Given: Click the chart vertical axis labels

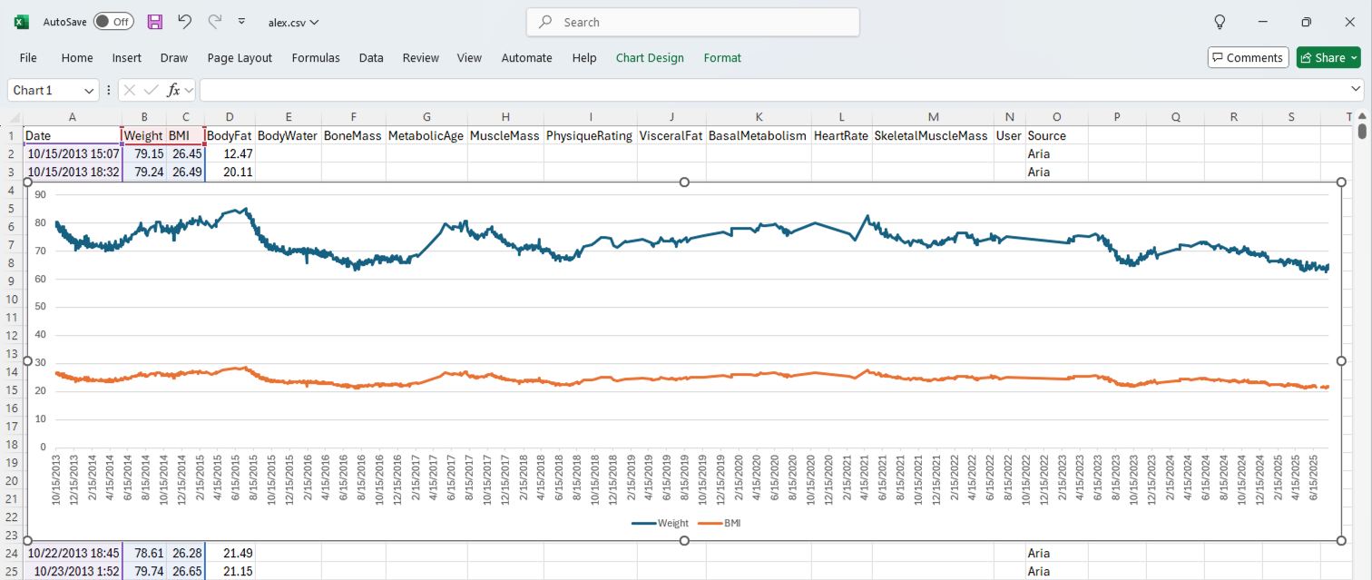Looking at the screenshot, I should pyautogui.click(x=40, y=321).
